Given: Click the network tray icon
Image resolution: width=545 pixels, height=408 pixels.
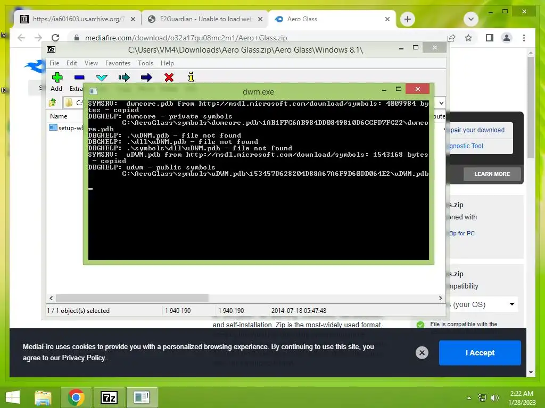Looking at the screenshot, I should click(x=482, y=397).
